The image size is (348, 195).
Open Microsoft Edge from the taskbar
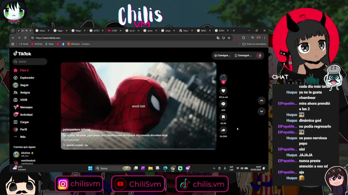(165, 168)
